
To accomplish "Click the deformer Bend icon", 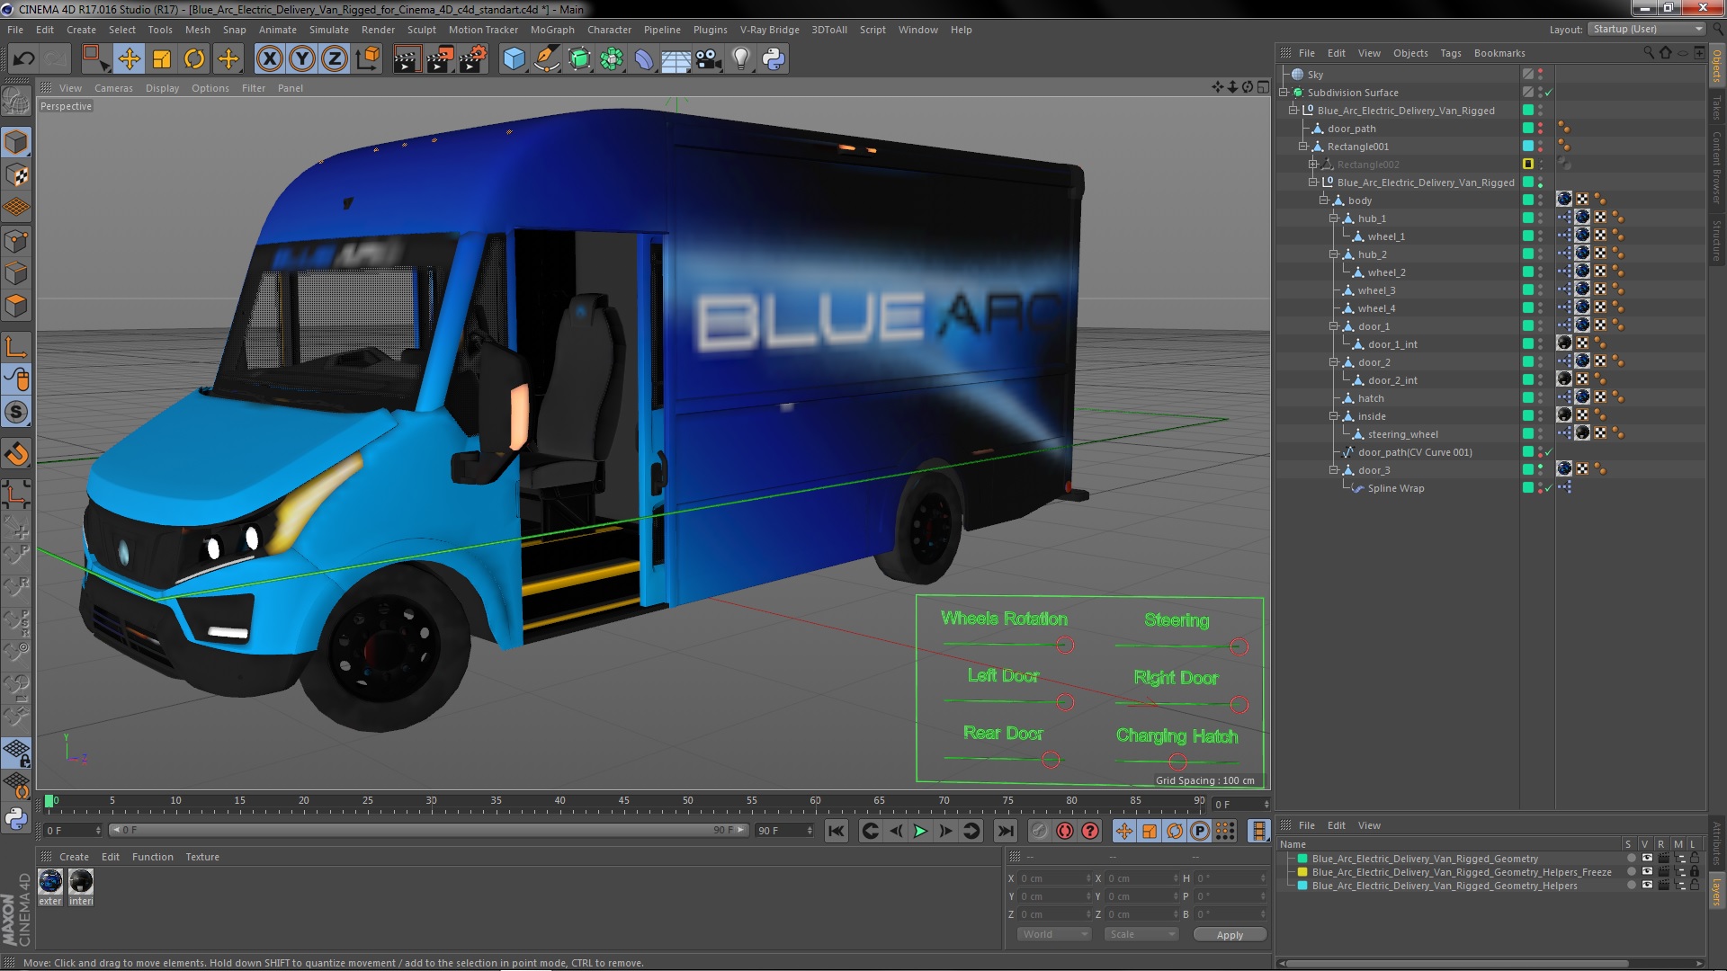I will pos(644,59).
